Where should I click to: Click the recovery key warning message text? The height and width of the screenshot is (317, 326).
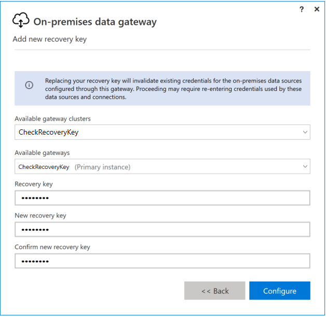174,89
